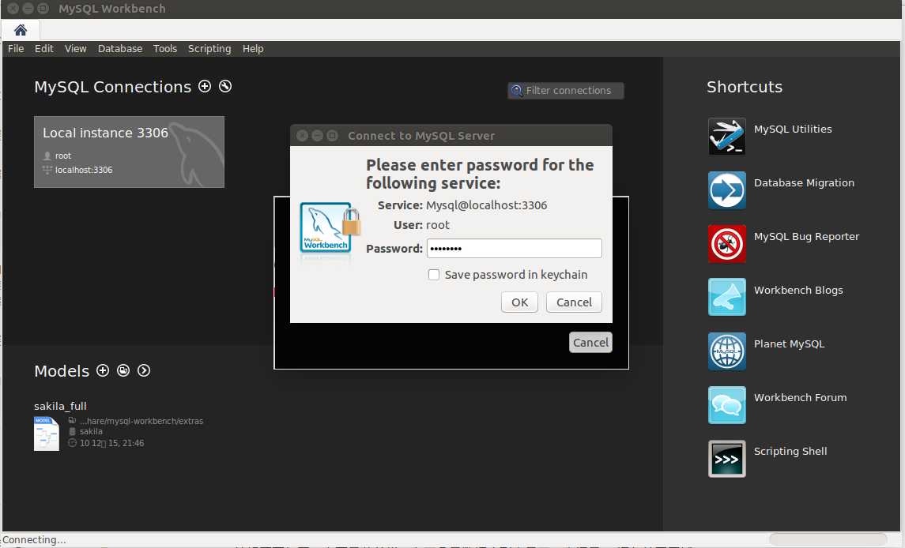
Task: Launch MySQL Utilities icon
Action: click(726, 136)
